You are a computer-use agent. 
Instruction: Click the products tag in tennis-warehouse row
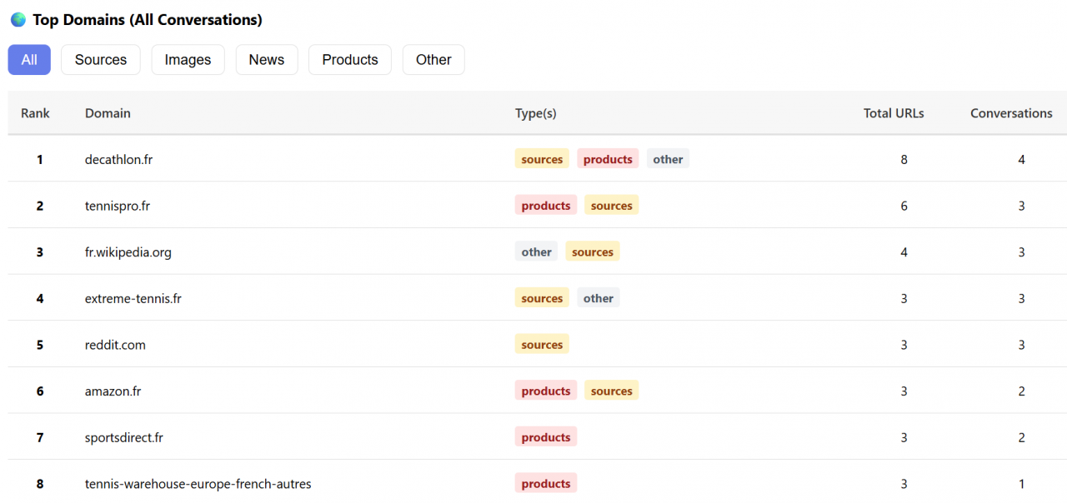point(546,484)
